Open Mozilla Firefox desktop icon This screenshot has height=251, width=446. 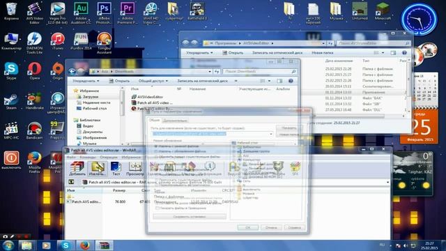click(x=34, y=162)
